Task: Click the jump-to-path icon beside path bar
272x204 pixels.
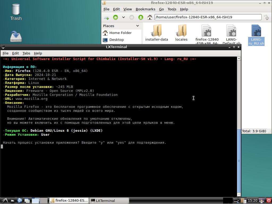Action: (266, 17)
